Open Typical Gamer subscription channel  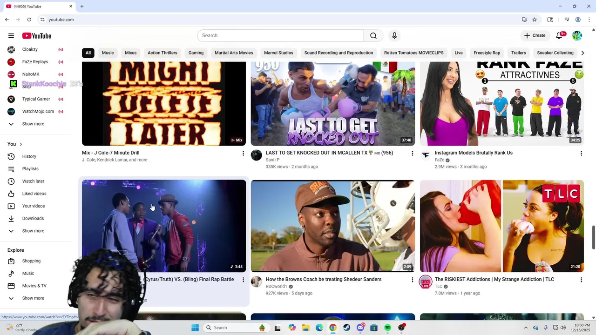(35, 99)
